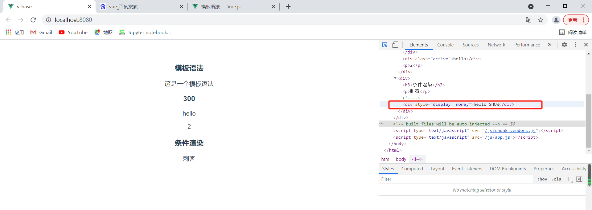
Task: Switch to the vue_百度搜索 tab
Action: [x=142, y=6]
